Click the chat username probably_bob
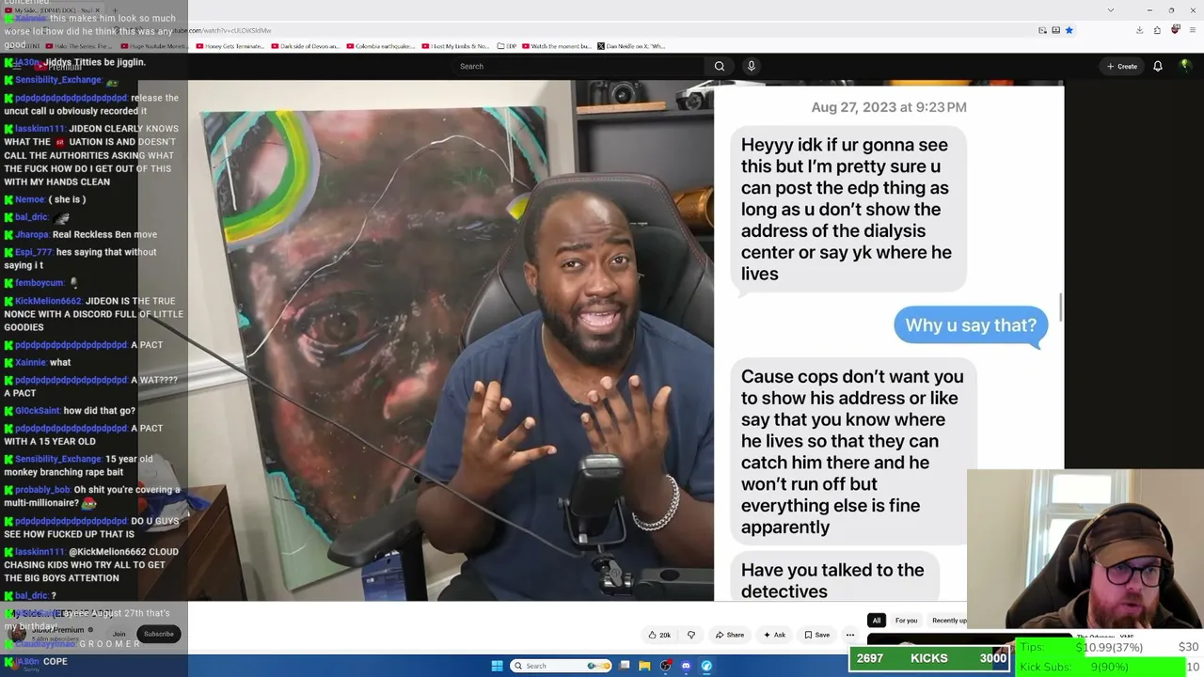Viewport: 1204px width, 677px height. tap(42, 490)
